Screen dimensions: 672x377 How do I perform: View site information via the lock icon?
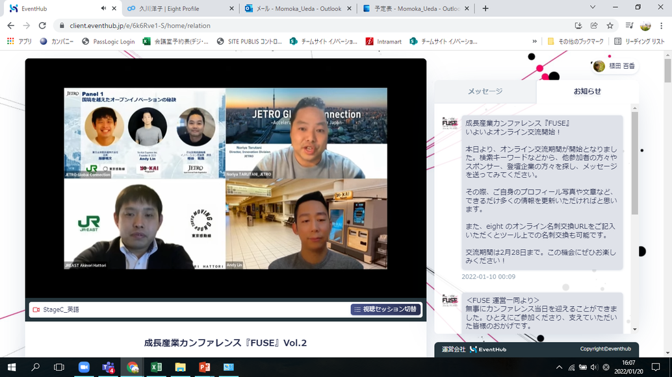[62, 26]
